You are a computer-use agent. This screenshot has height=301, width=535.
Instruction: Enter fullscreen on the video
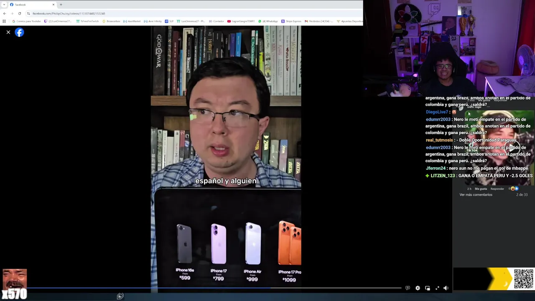437,288
